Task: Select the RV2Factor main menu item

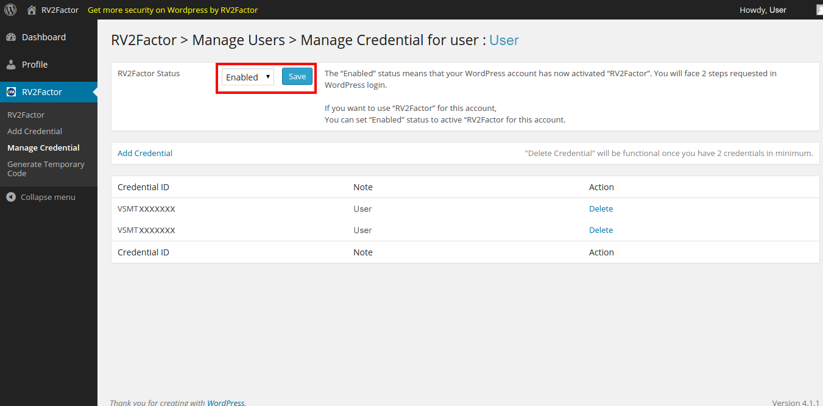Action: tap(49, 92)
